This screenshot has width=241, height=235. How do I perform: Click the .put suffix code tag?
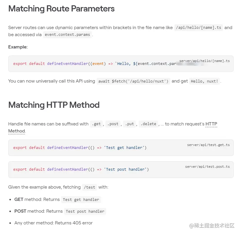[129, 124]
